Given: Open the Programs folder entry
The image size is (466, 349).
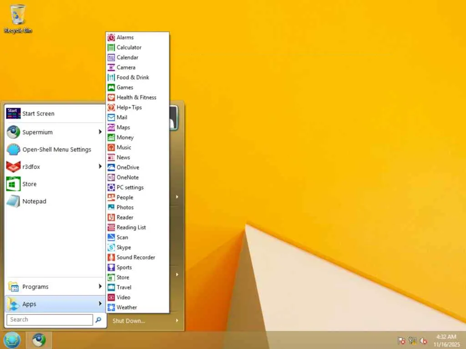Looking at the screenshot, I should point(55,287).
